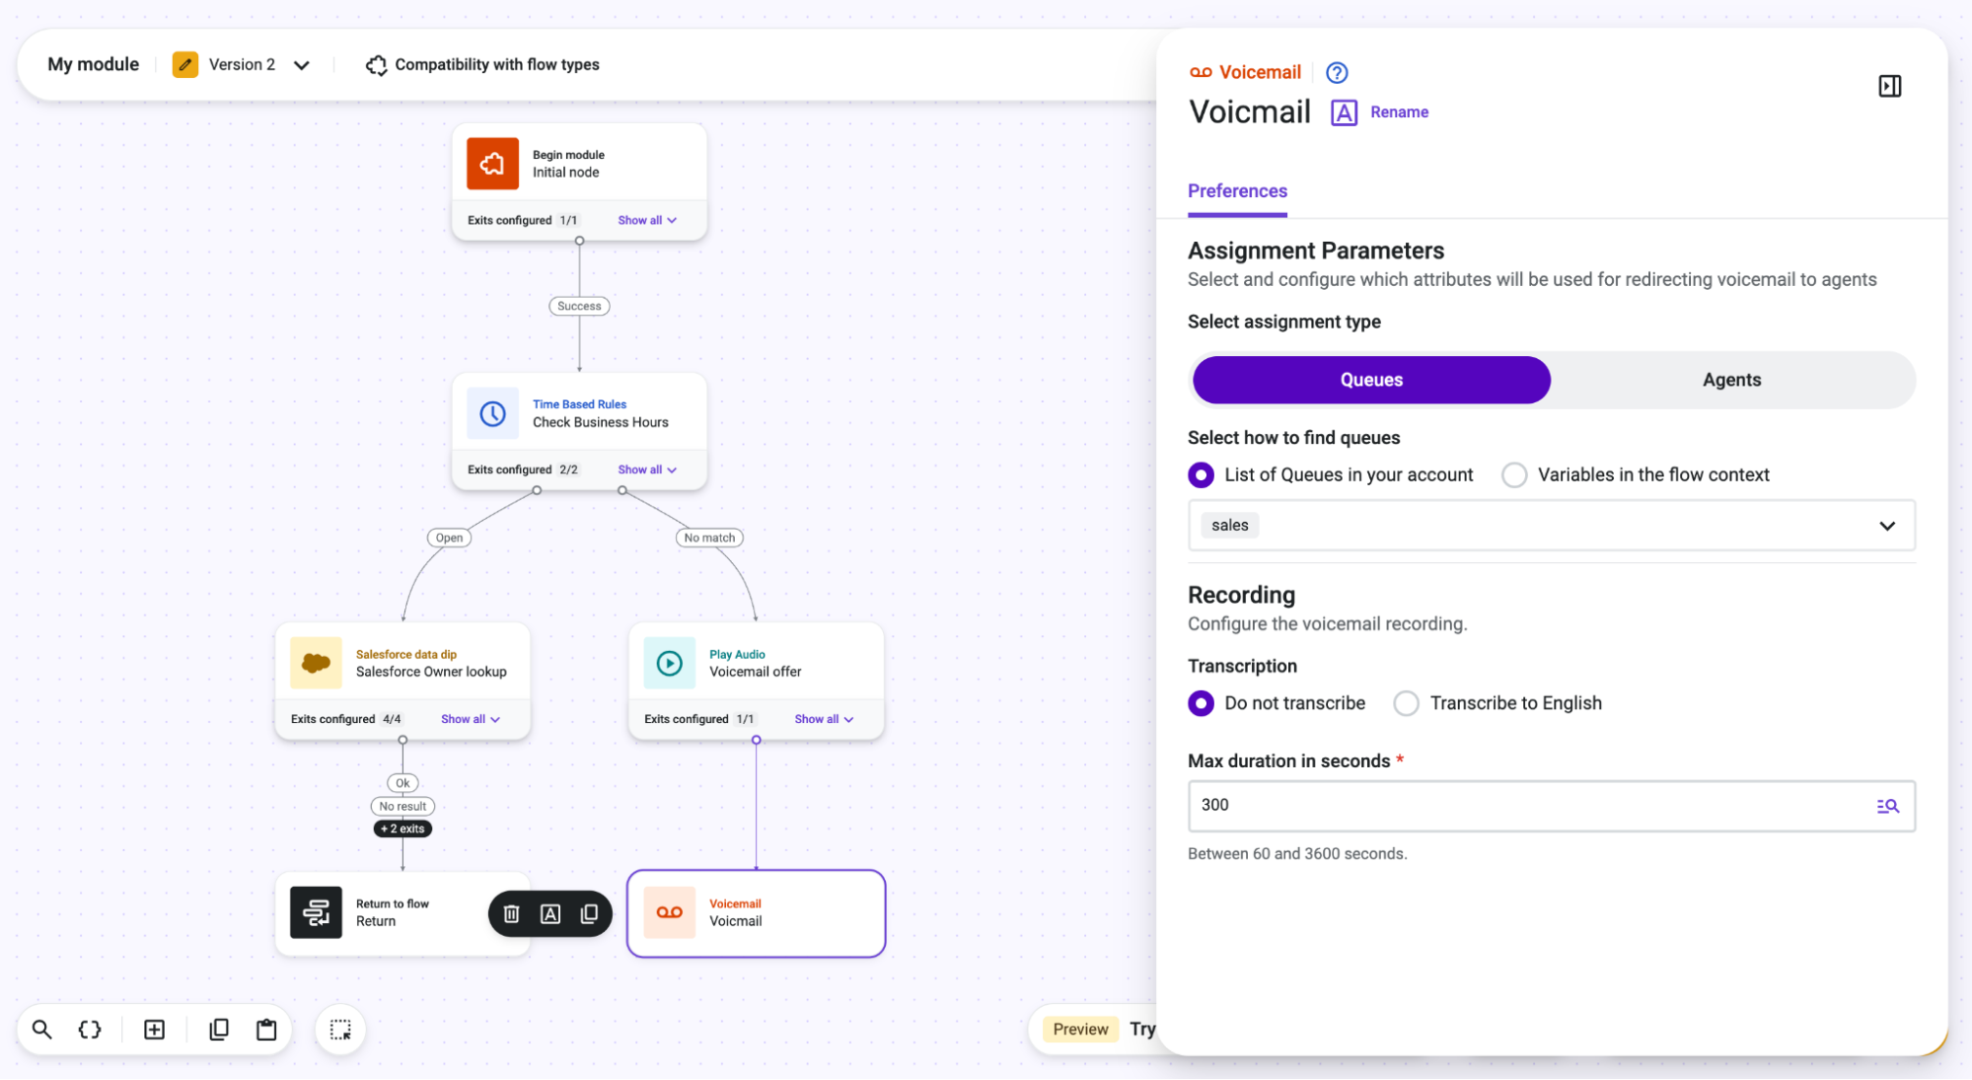This screenshot has width=1972, height=1080.
Task: Select Transcribe to English option
Action: [1497, 703]
